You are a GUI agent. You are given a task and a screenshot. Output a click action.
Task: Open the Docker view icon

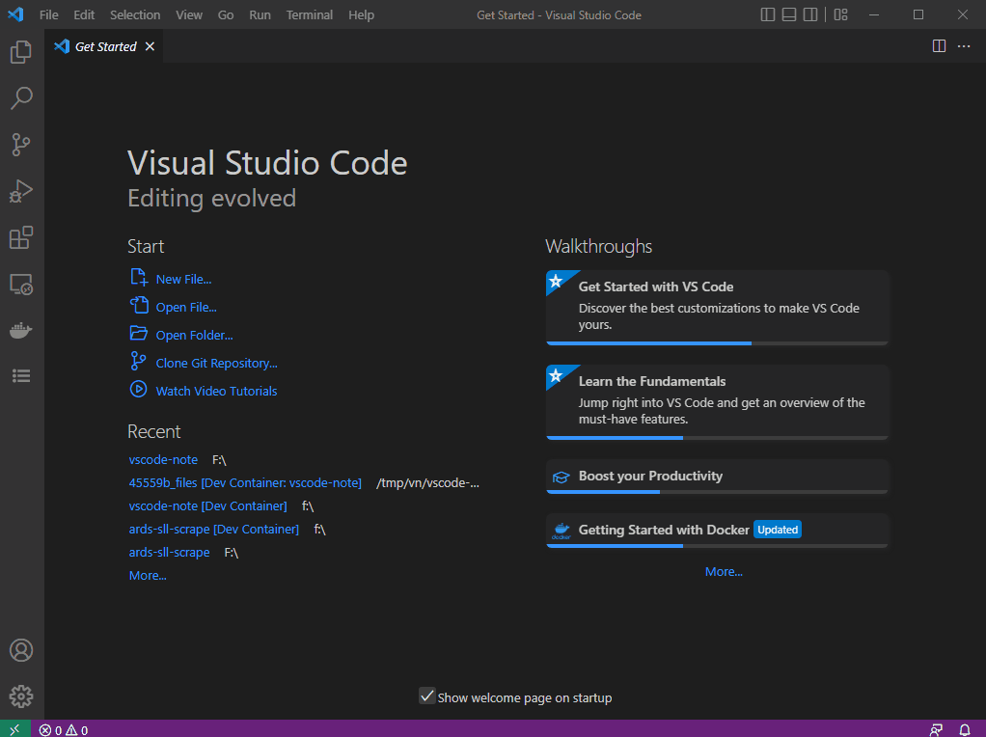point(21,330)
